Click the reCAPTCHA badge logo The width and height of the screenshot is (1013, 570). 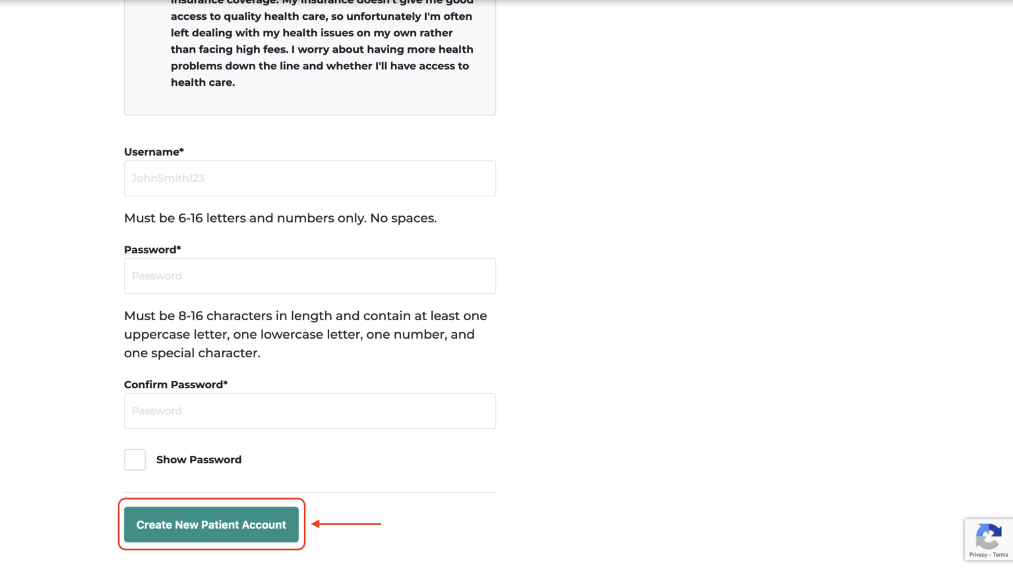click(x=988, y=536)
